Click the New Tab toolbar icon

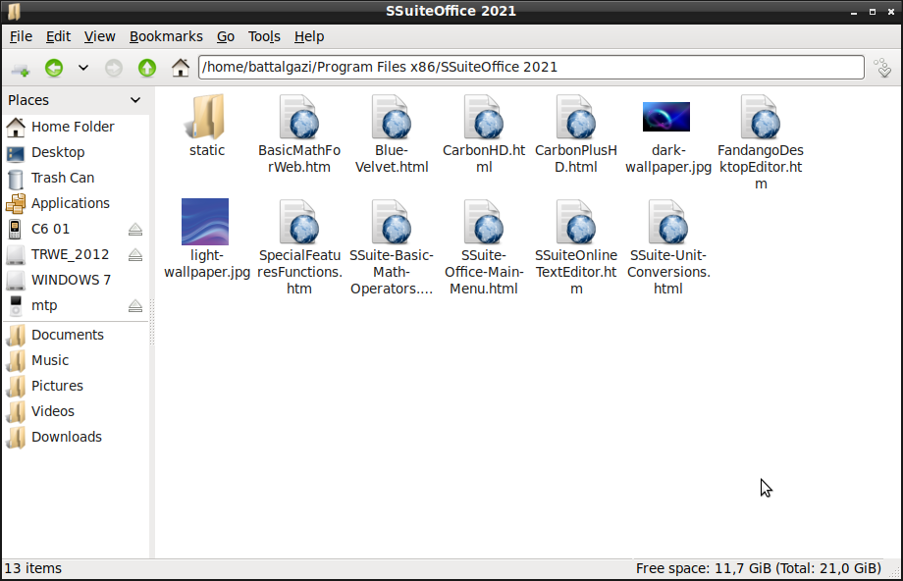tap(21, 69)
